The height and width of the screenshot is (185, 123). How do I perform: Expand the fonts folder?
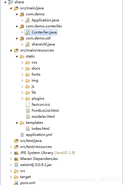(x=22, y=74)
